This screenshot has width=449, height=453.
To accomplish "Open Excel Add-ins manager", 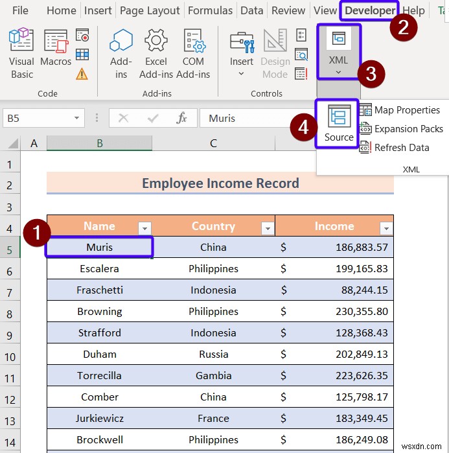I will point(156,54).
